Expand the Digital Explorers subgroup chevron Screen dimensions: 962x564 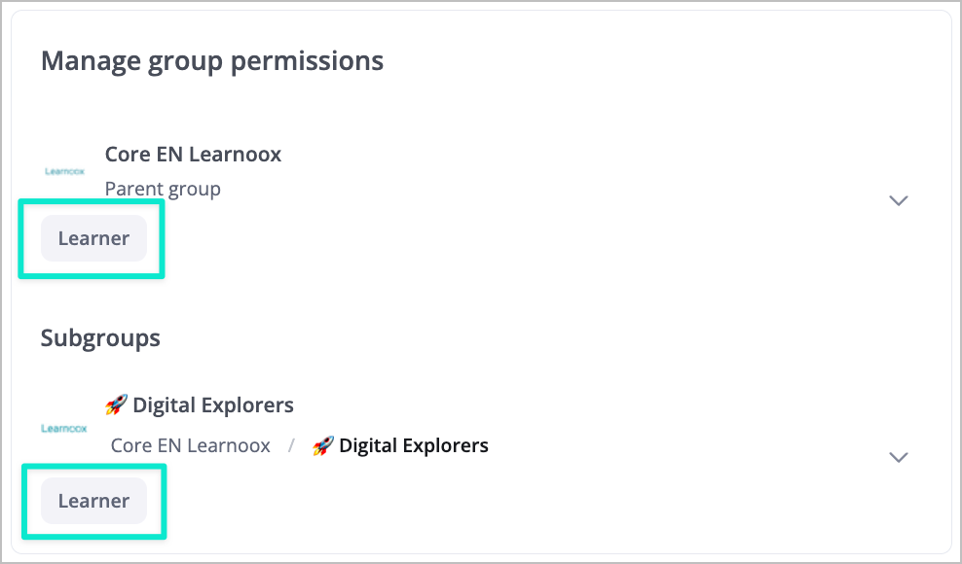[899, 457]
